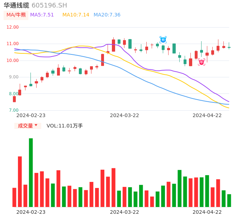Click the MA20:7.36 legend label
The height and width of the screenshot is (217, 246).
[x=107, y=15]
